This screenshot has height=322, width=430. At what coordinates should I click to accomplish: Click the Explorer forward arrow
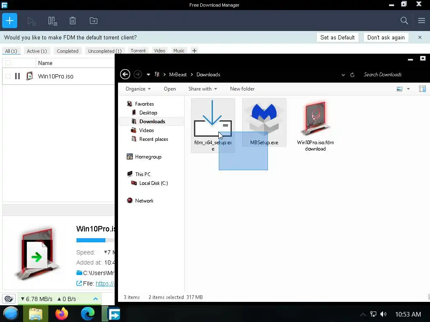pos(138,74)
